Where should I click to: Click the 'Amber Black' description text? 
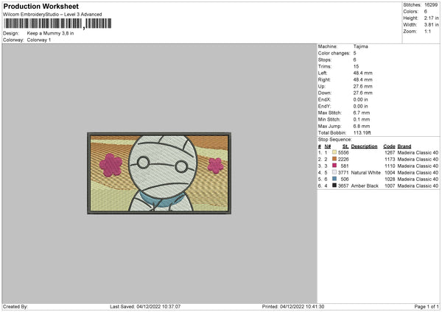(x=364, y=186)
